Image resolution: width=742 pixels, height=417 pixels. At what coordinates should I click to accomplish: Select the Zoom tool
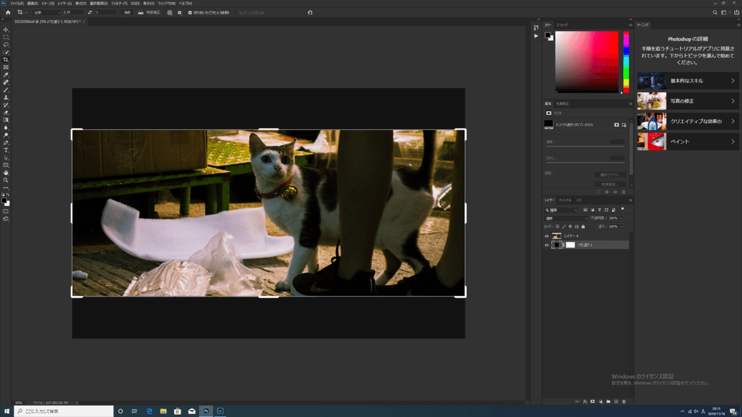tap(6, 180)
